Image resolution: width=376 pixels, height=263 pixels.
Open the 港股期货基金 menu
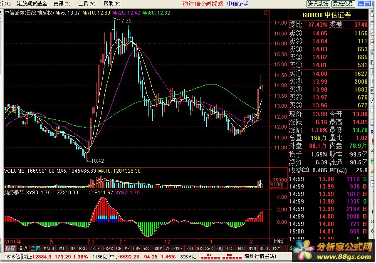point(32,4)
